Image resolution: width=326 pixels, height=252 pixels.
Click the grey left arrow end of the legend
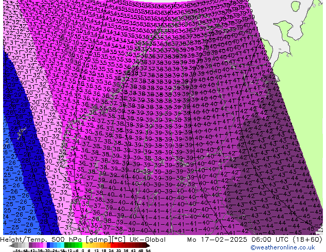tap(12, 245)
